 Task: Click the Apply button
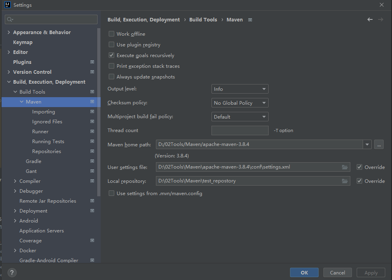pyautogui.click(x=371, y=272)
